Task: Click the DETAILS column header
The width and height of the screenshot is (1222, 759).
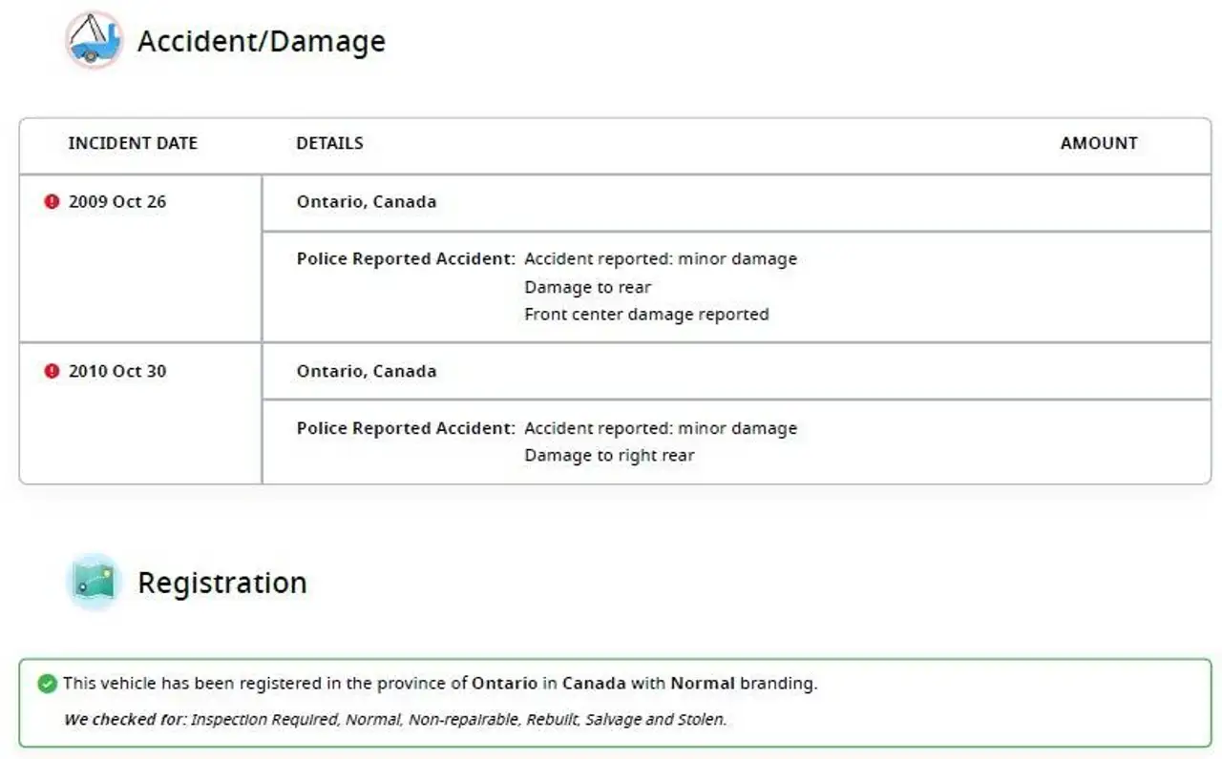Action: pyautogui.click(x=329, y=143)
